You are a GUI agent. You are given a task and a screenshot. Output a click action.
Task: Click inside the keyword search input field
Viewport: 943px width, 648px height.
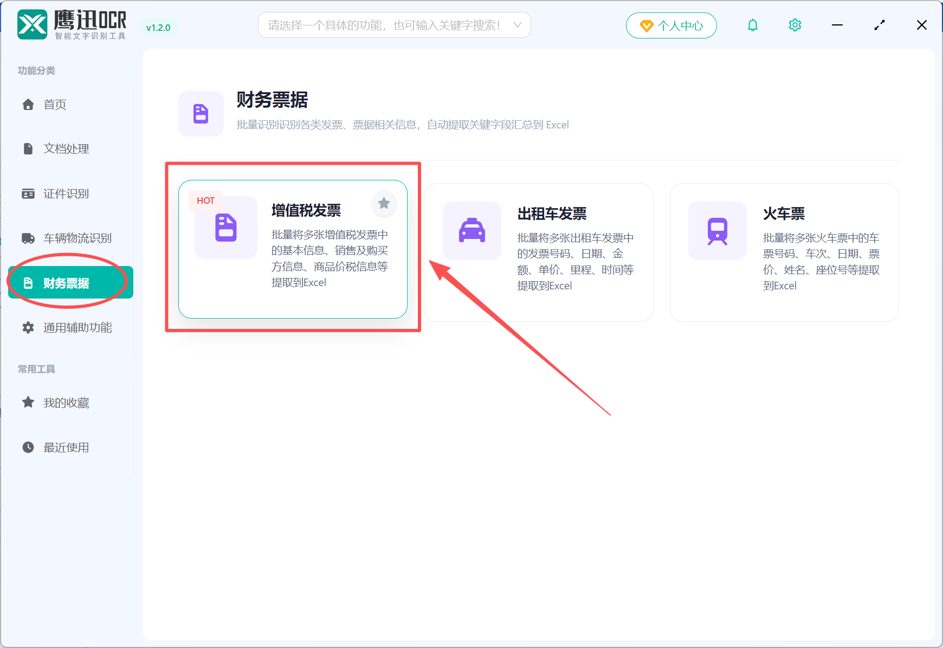(379, 24)
